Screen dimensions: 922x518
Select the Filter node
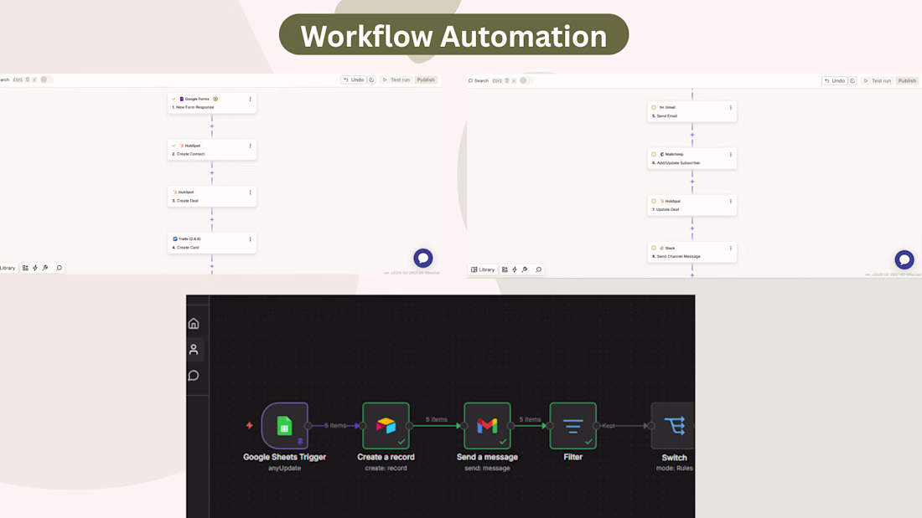pyautogui.click(x=573, y=426)
